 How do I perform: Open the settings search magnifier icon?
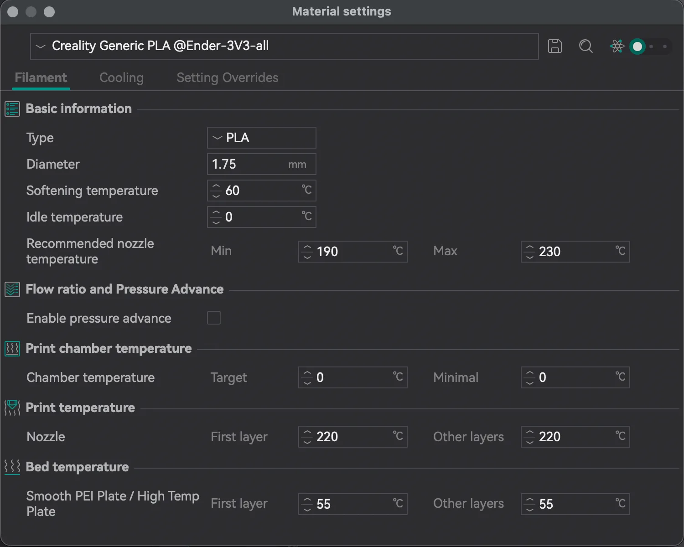(586, 46)
